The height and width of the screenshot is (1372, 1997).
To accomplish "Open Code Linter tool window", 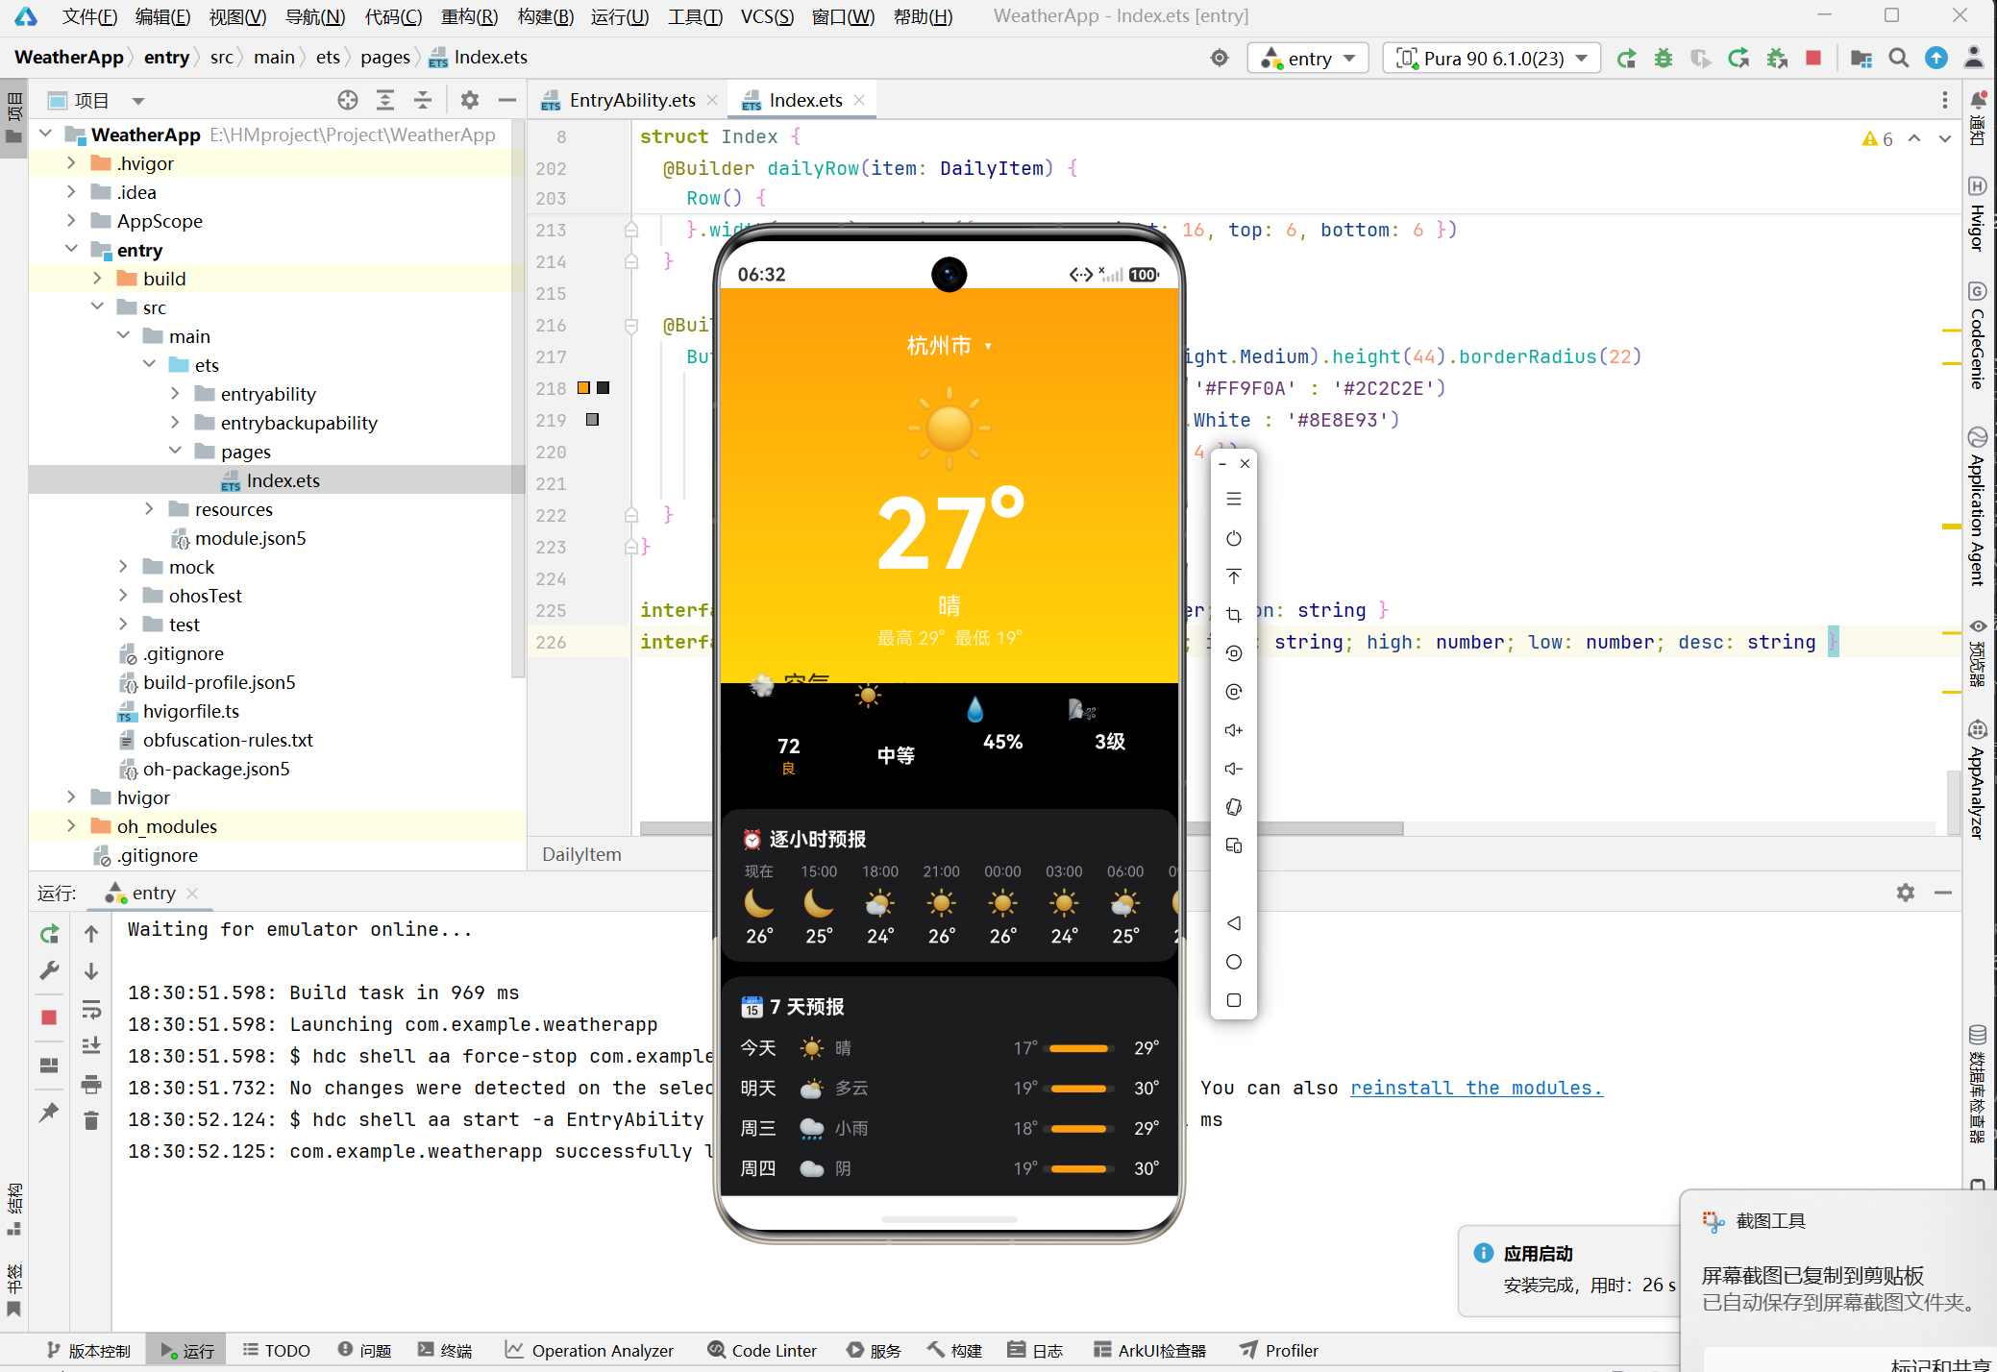I will click(x=762, y=1350).
